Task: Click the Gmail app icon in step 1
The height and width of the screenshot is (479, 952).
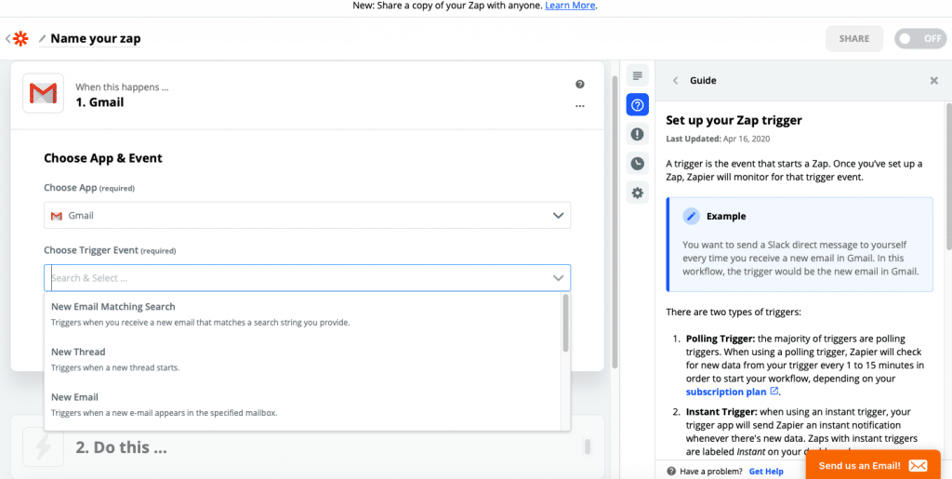Action: pyautogui.click(x=43, y=93)
